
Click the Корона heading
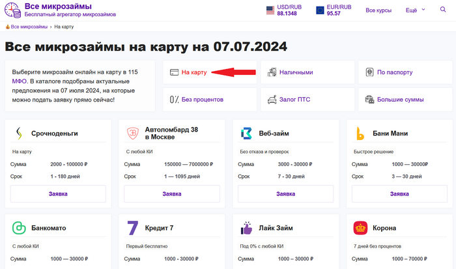tap(384, 228)
